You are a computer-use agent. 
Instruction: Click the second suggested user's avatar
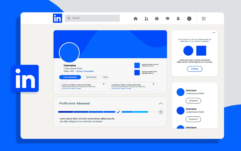click(x=181, y=111)
